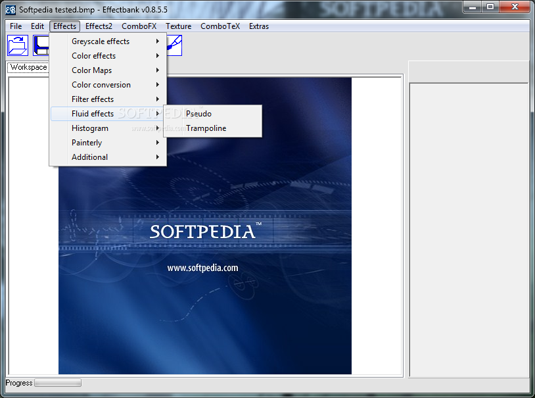Open the Effects2 menu
This screenshot has width=535, height=398.
[99, 26]
